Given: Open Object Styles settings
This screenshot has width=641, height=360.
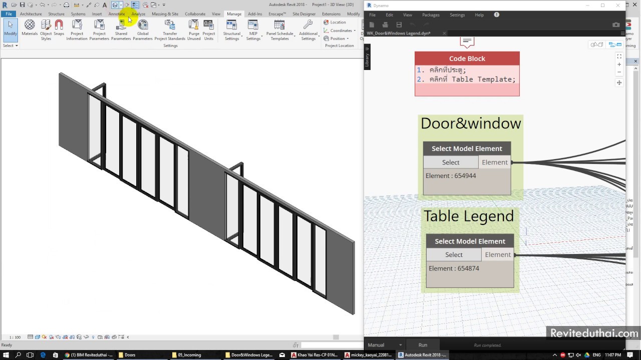Looking at the screenshot, I should click(46, 30).
